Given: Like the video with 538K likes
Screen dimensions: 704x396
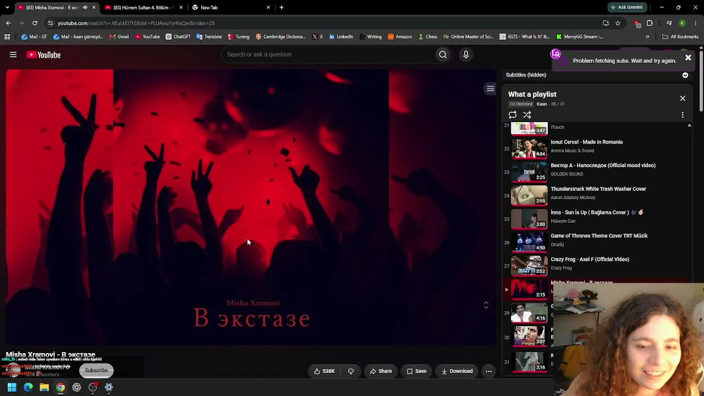Looking at the screenshot, I should tap(324, 371).
